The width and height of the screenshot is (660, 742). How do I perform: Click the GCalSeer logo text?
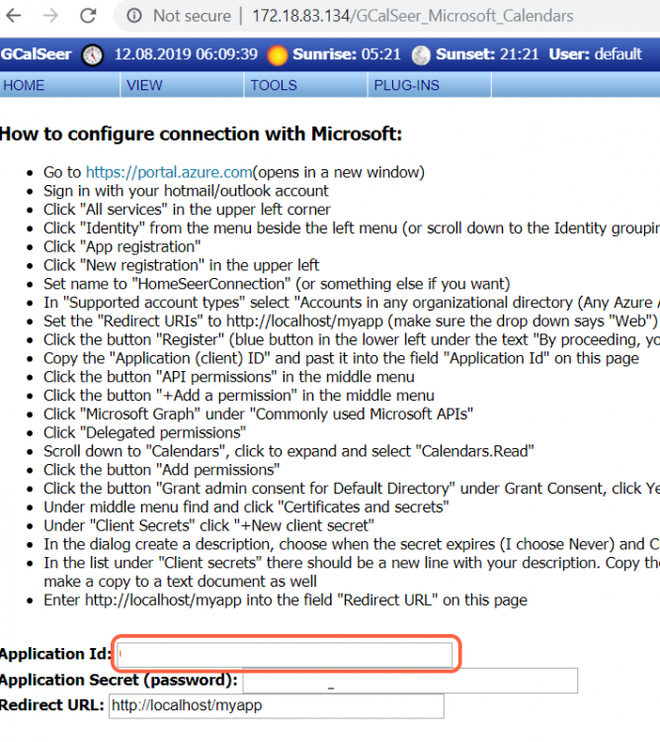[37, 54]
